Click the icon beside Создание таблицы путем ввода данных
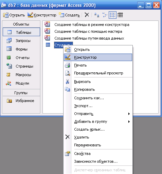 point(47,38)
